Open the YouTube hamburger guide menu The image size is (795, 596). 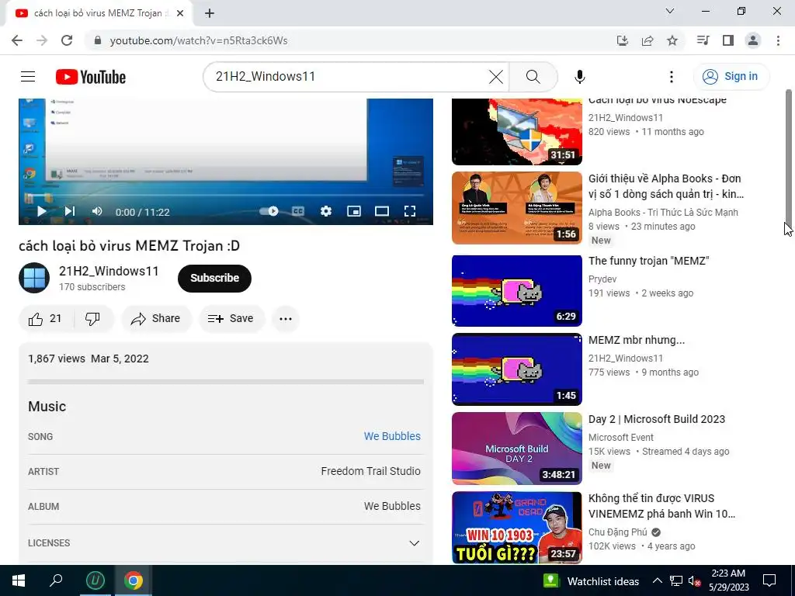coord(28,77)
